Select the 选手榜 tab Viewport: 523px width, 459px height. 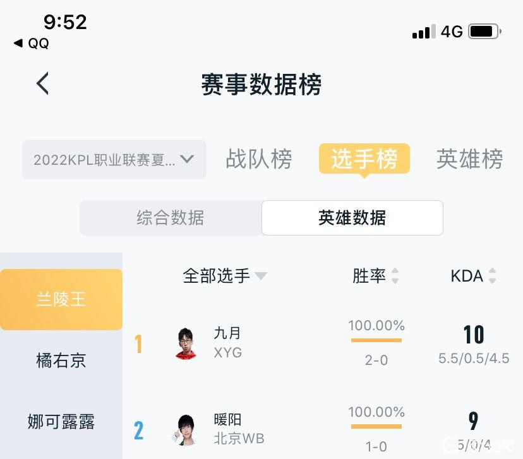tap(364, 159)
